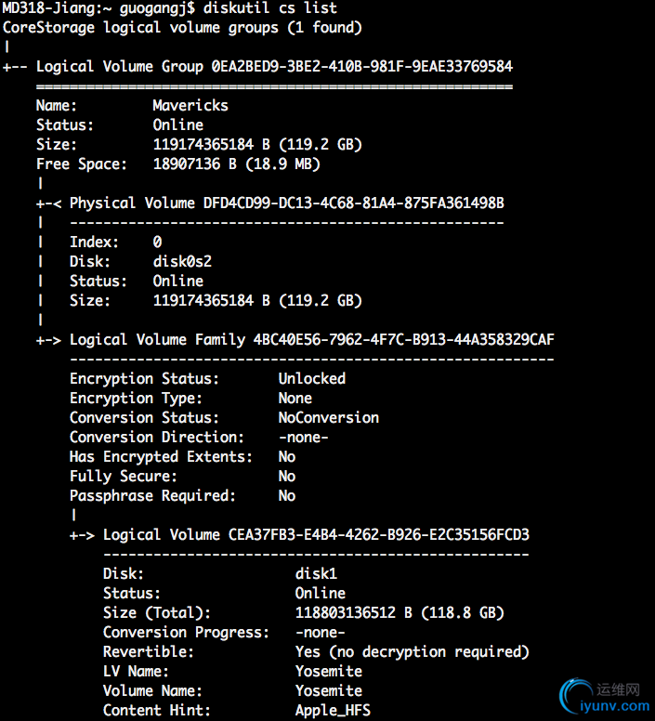Click Conversion Progress value '-none-'
655x721 pixels.
(321, 632)
